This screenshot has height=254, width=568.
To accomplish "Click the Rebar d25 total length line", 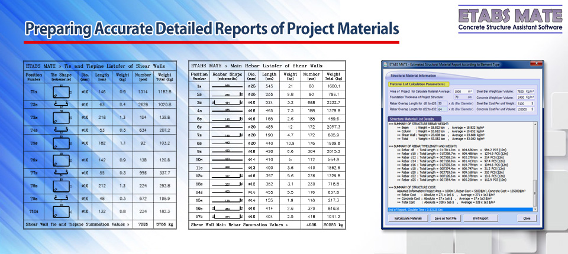I will (452, 180).
